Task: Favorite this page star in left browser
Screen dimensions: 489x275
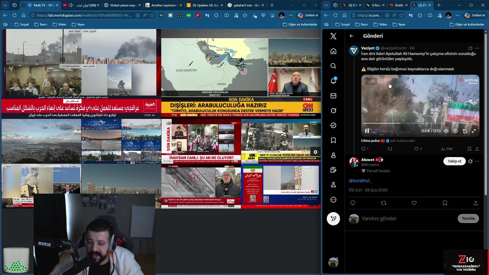Action: pyautogui.click(x=152, y=15)
